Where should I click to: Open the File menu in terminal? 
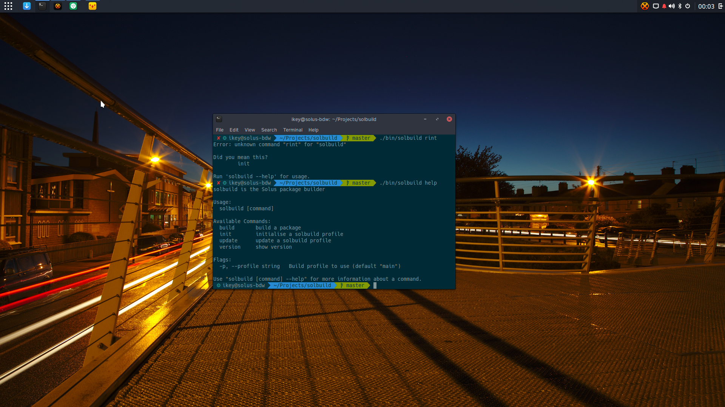click(220, 130)
